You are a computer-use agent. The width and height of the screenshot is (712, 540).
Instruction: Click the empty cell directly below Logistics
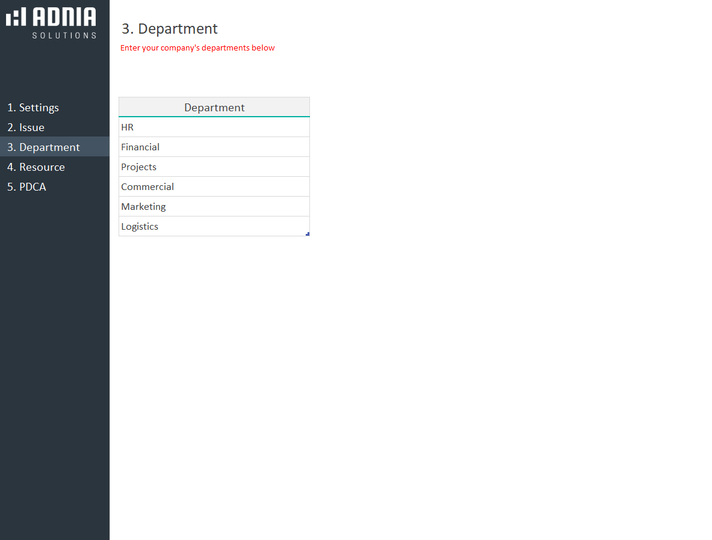click(214, 246)
